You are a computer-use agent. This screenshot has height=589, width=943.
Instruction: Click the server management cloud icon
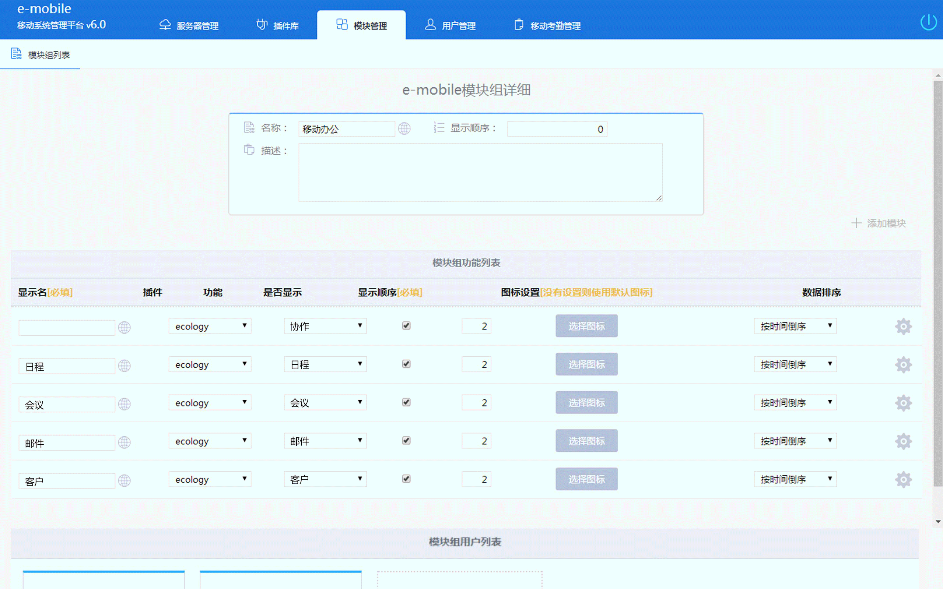(165, 25)
